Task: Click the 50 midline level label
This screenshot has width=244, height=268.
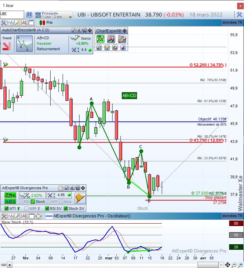Action: click(x=236, y=235)
